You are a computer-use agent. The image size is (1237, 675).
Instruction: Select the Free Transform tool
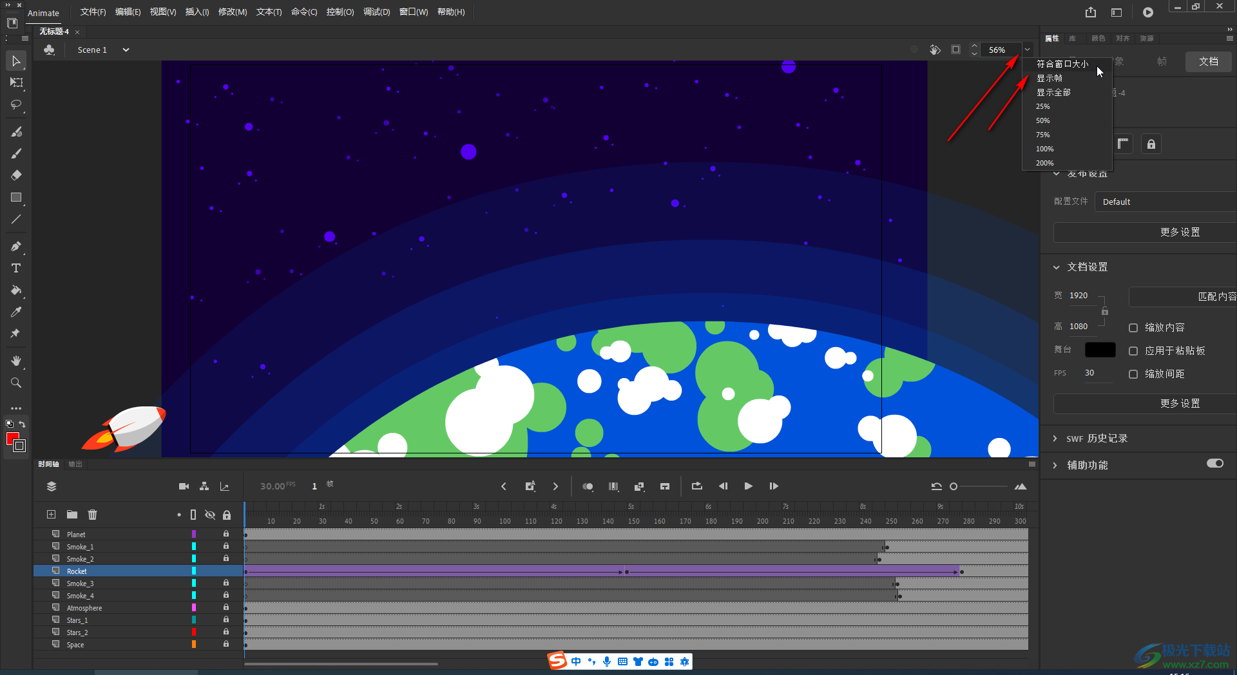pyautogui.click(x=16, y=82)
